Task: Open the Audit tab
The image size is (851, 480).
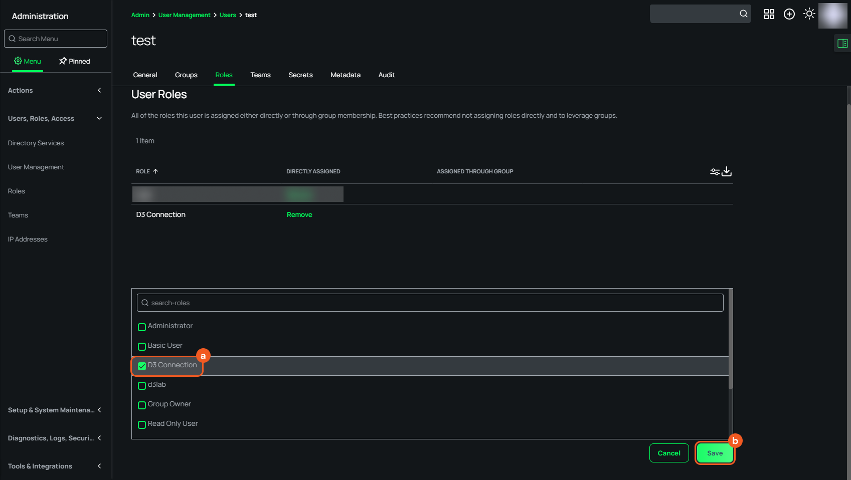Action: [x=386, y=75]
